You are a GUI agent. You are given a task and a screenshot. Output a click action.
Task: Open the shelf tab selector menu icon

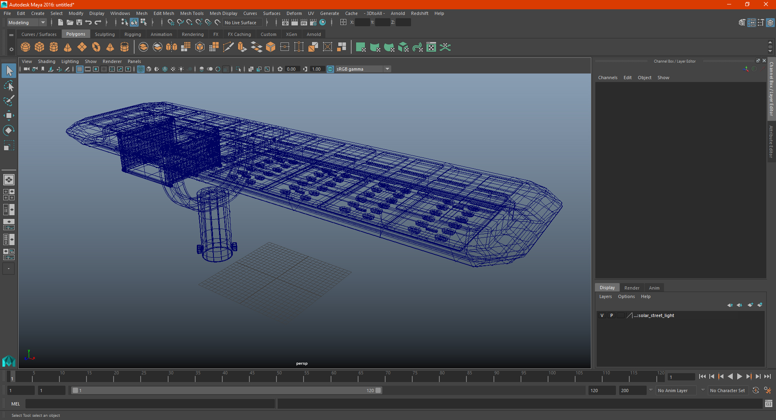pos(11,35)
